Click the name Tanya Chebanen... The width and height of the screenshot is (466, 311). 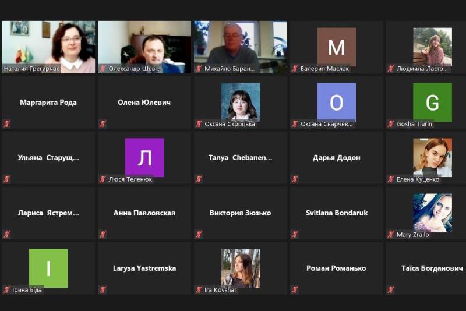(240, 158)
